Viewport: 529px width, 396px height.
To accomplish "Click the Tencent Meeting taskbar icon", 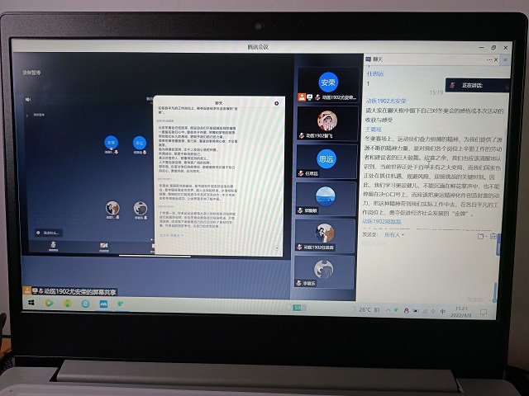I will pos(103,304).
